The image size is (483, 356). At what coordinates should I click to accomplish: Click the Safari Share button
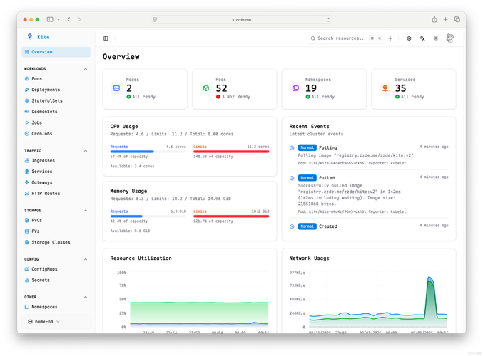434,19
